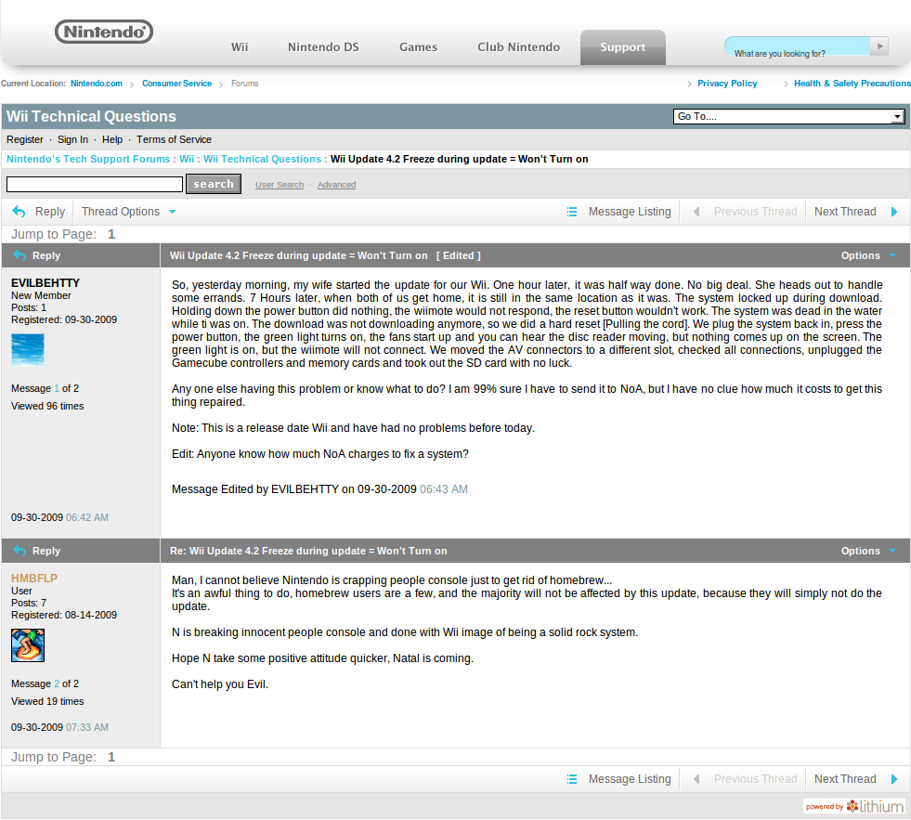Open the Privacy Policy link
This screenshot has width=911, height=820.
point(727,84)
